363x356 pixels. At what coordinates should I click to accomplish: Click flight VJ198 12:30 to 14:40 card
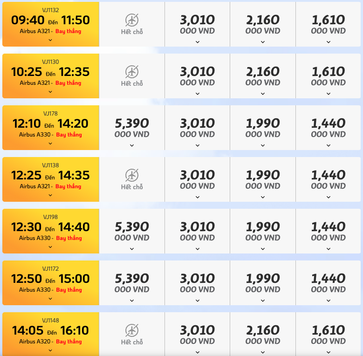51,231
